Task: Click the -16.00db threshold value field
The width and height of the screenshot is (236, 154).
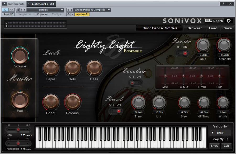Action: click(x=224, y=55)
